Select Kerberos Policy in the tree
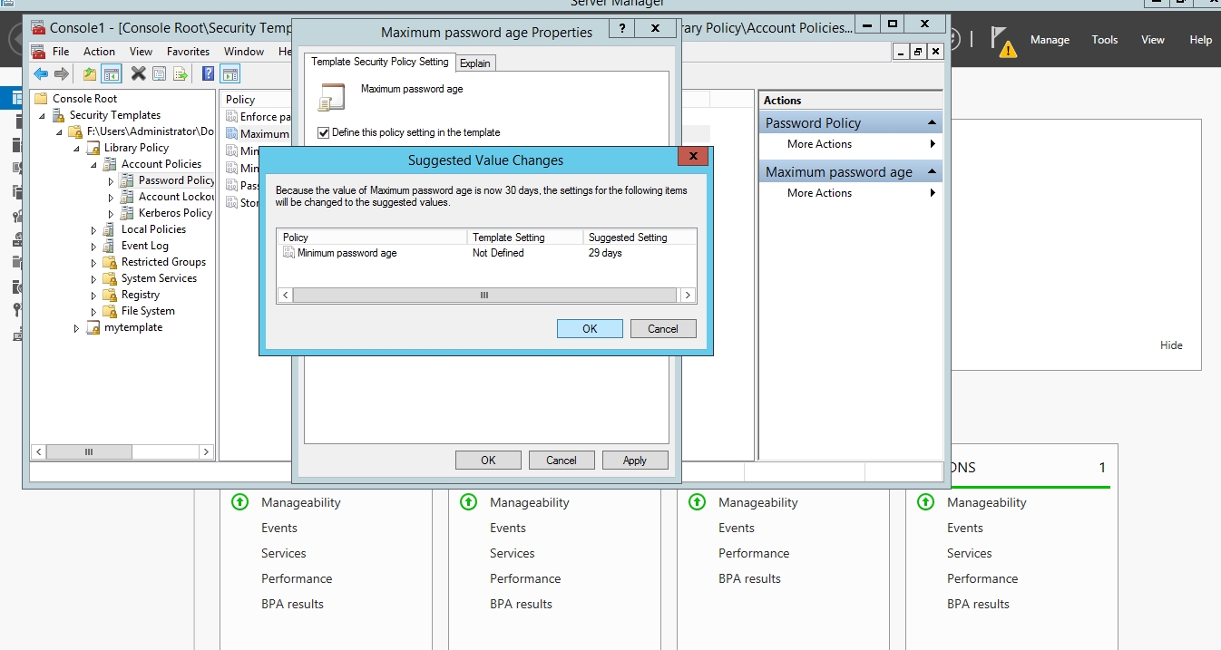The image size is (1221, 650). tap(174, 213)
